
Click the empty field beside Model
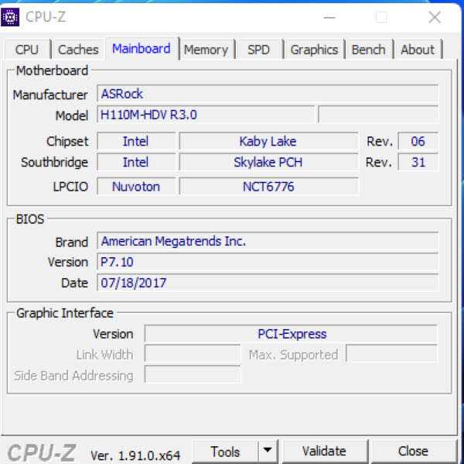(x=378, y=115)
